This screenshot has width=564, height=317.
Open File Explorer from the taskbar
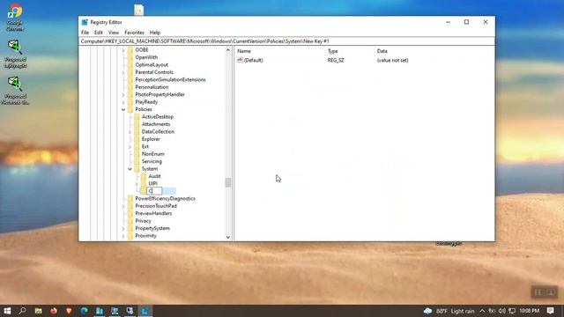[x=38, y=311]
